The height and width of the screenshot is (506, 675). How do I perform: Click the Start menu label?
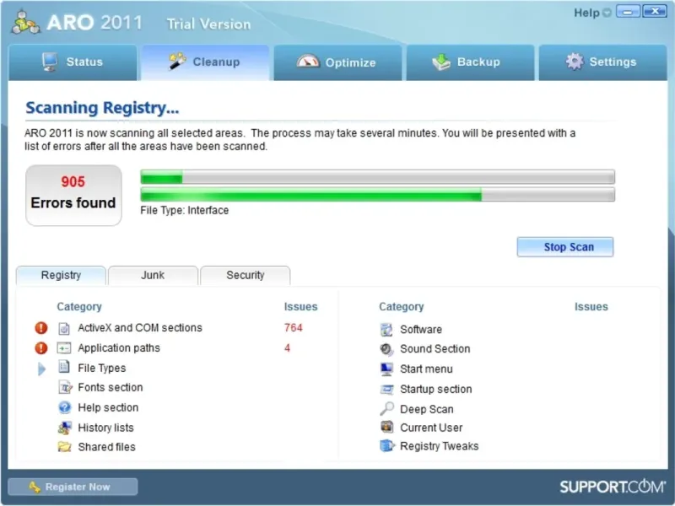[427, 369]
